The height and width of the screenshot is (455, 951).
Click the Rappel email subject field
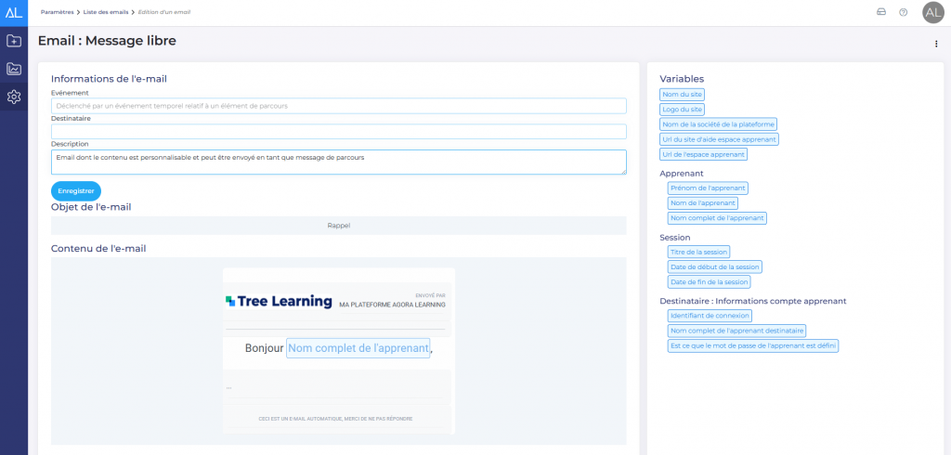[338, 226]
